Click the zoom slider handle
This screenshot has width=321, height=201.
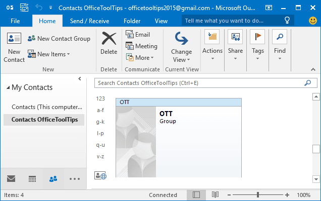click(x=258, y=195)
